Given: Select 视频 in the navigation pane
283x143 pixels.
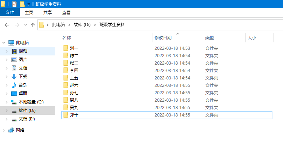Looking at the screenshot, I should (23, 51).
